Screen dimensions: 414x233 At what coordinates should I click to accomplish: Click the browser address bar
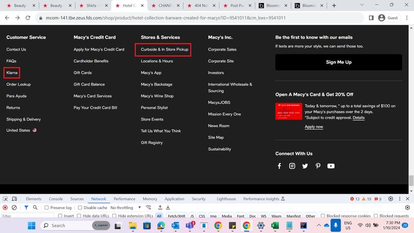[199, 18]
